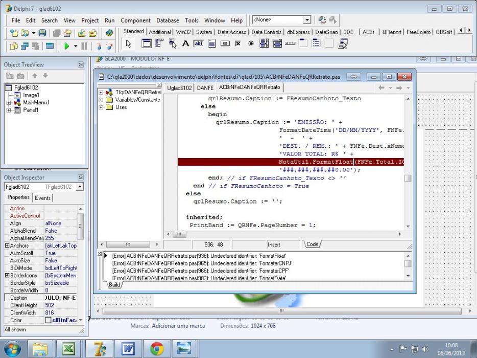Viewport: 477px width, 358px height.
Task: Pick the ListBox component in palette
Action: pyautogui.click(x=264, y=43)
